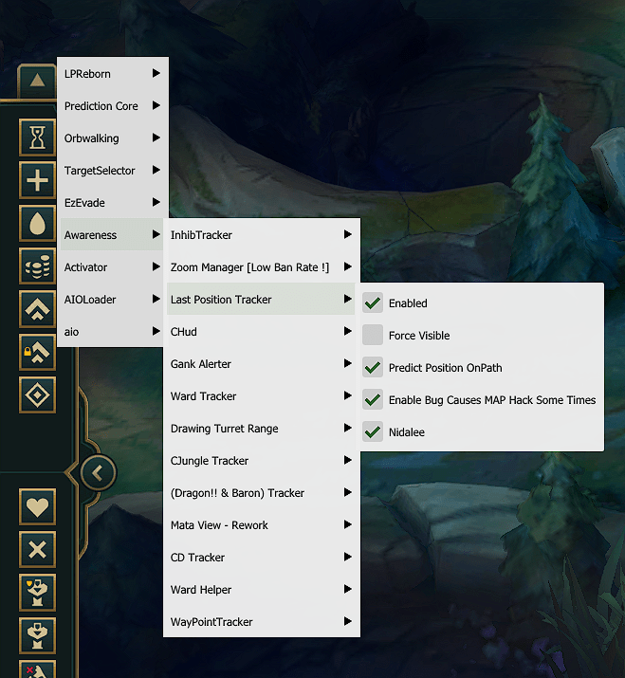Click the plus icon in the sidebar

click(x=37, y=180)
